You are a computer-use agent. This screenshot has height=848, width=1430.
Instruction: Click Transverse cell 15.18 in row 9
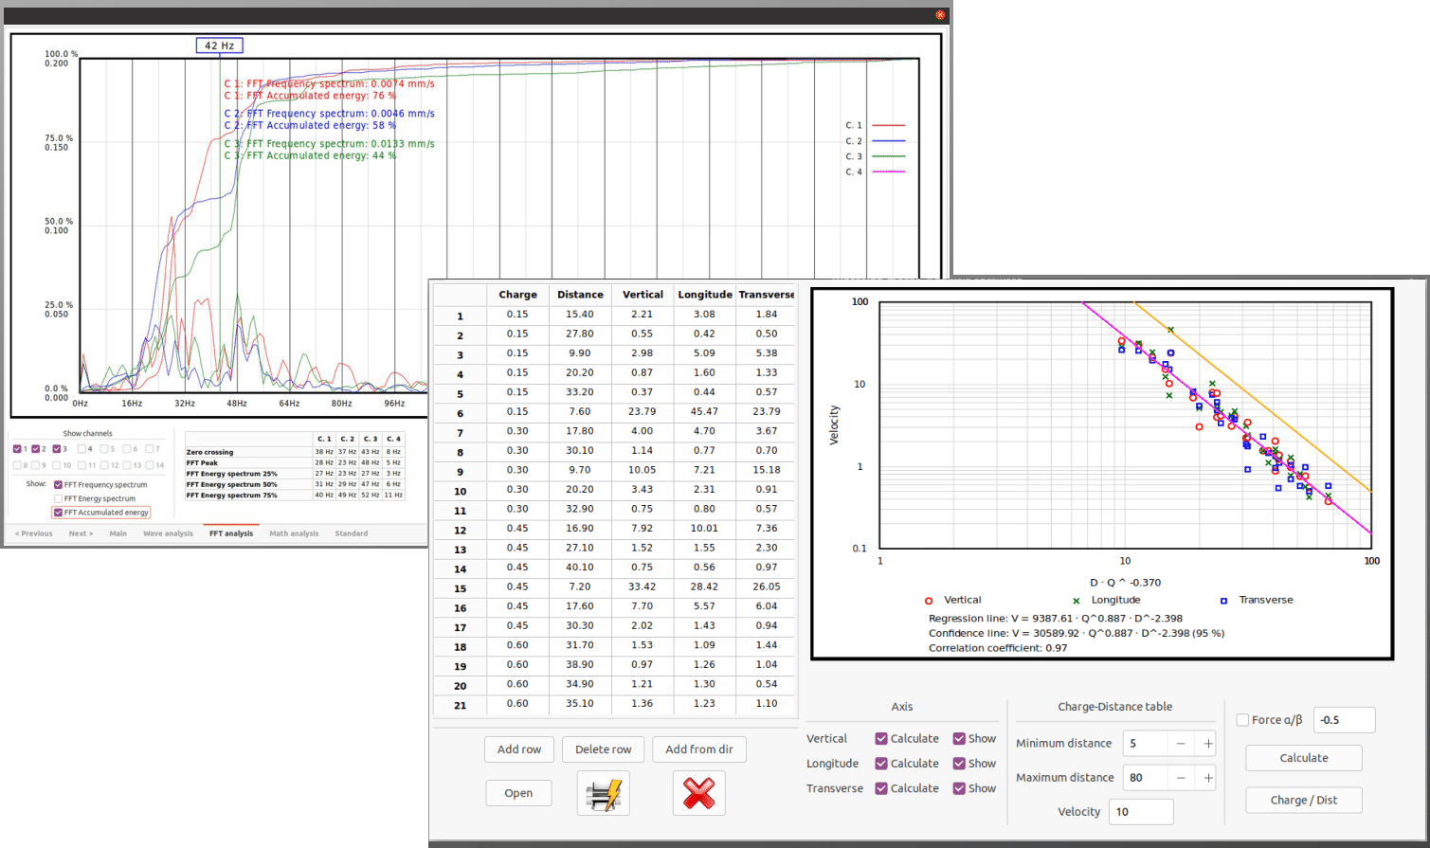[767, 470]
